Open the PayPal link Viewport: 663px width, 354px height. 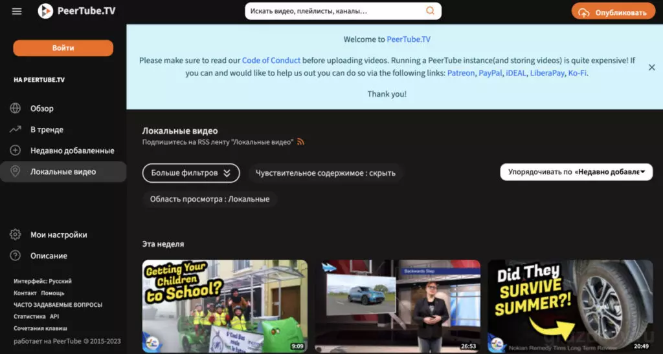click(490, 73)
